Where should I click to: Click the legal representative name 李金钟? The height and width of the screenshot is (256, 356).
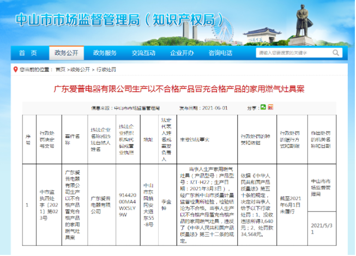[x=167, y=205]
